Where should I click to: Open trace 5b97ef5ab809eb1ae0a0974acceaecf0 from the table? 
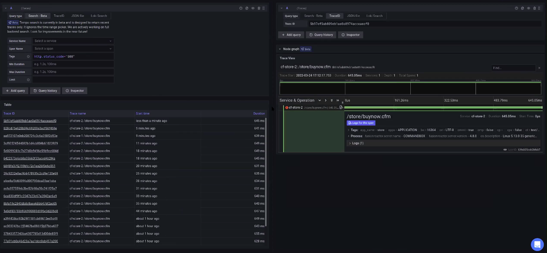pos(30,121)
